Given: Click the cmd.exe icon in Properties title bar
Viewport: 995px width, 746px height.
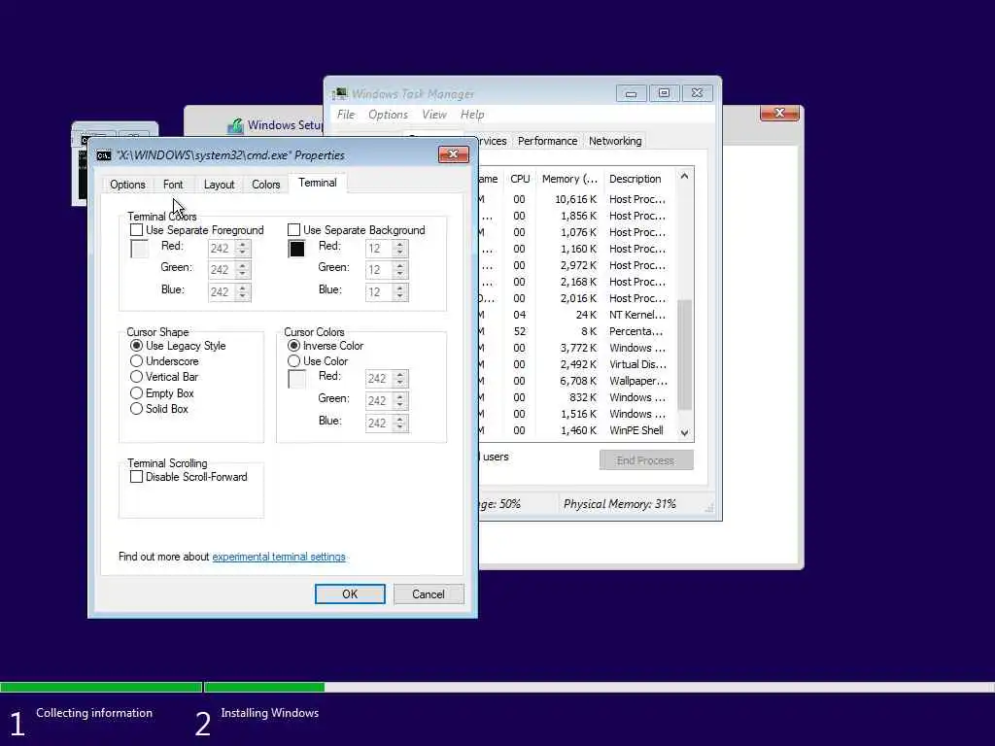Looking at the screenshot, I should pyautogui.click(x=104, y=155).
